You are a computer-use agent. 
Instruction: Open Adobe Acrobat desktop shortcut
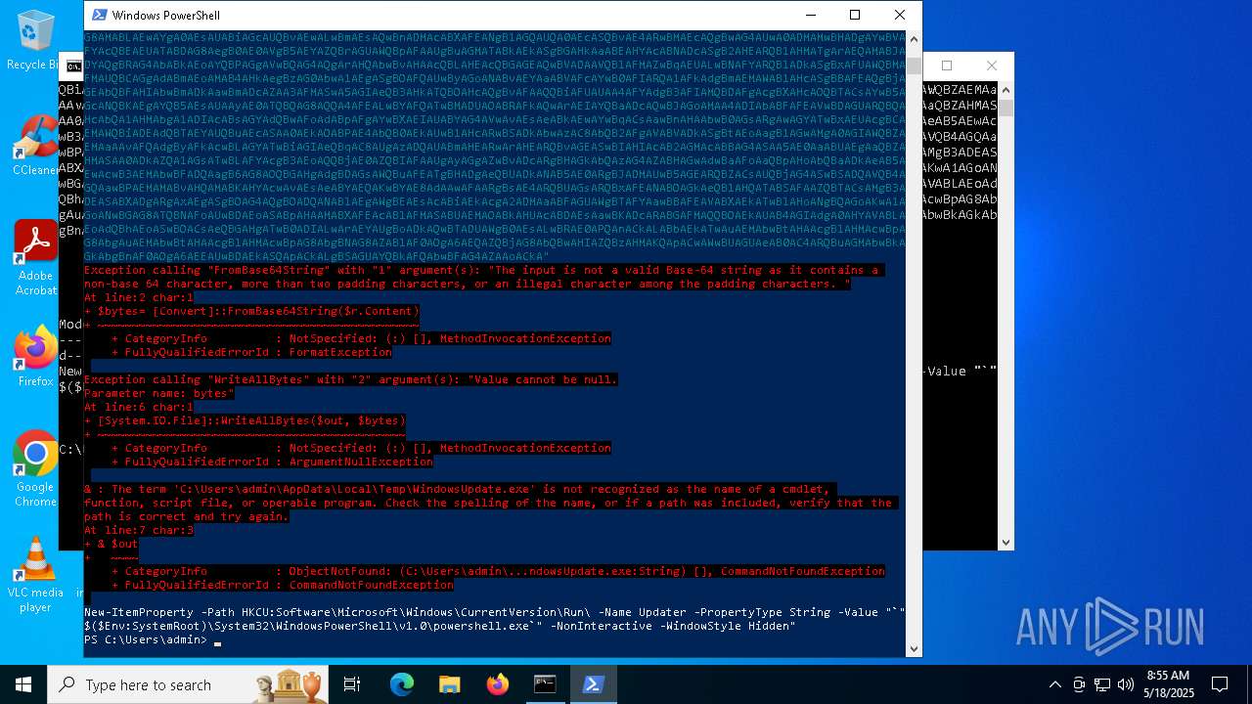click(x=35, y=257)
